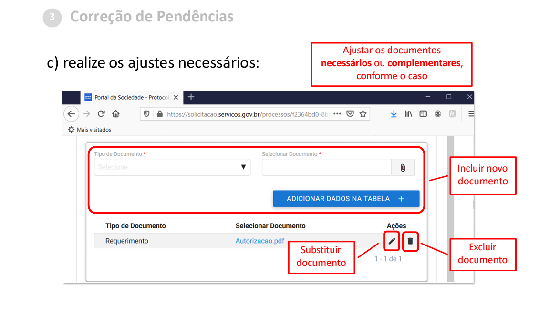
Task: Click the paperclip attach file icon
Action: [x=403, y=167]
